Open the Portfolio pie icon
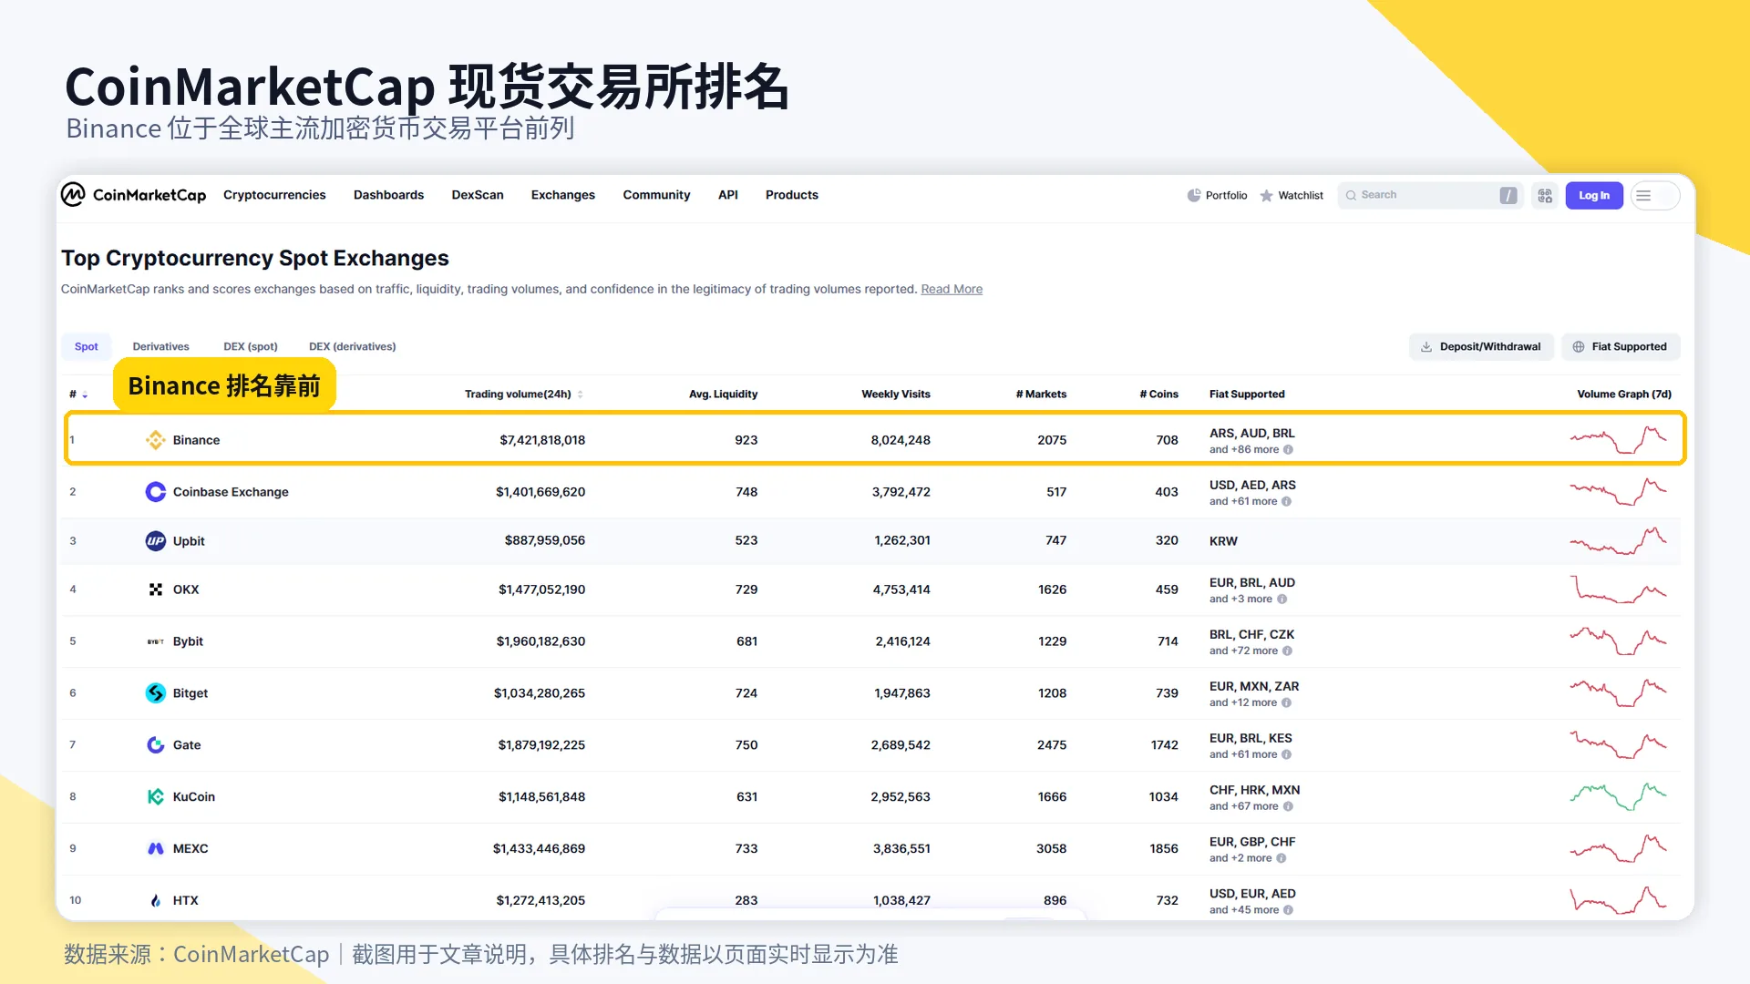 (1194, 195)
